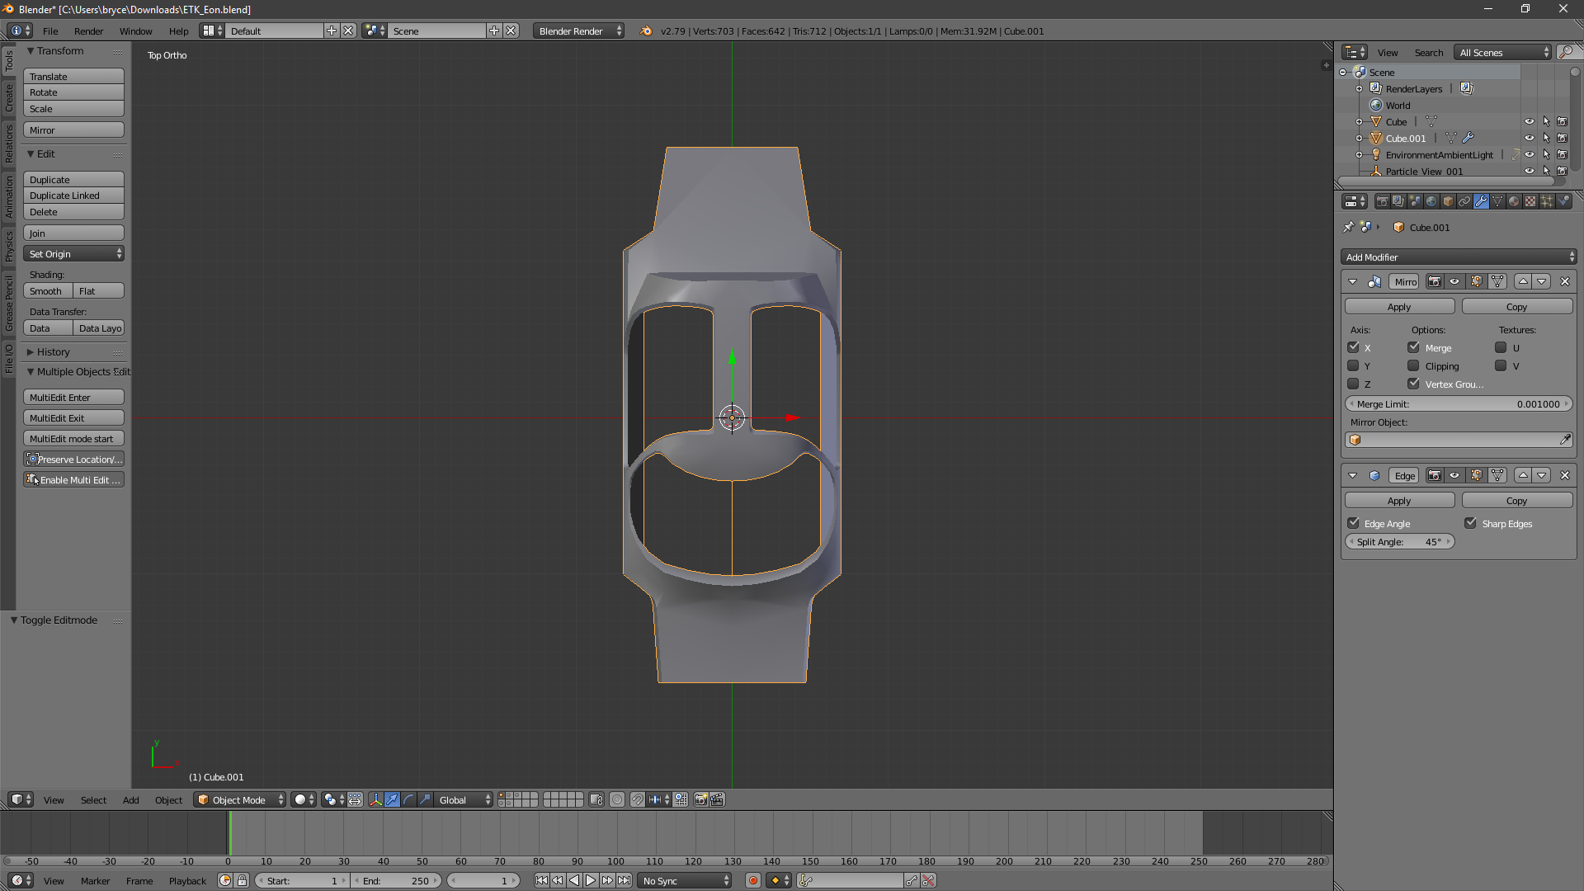Remove the Mirror modifier with X icon

1564,281
